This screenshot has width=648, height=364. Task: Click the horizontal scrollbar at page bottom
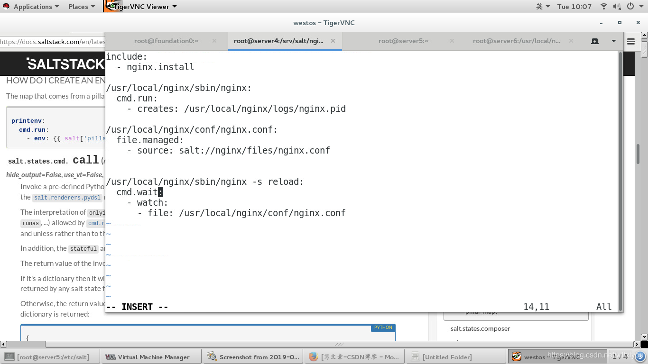coord(339,344)
